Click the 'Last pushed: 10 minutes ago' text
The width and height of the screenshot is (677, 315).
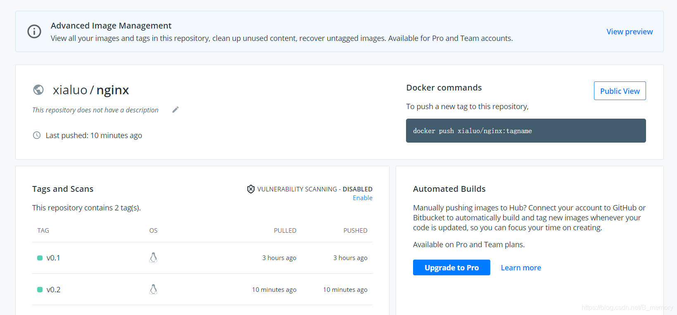[x=94, y=136]
